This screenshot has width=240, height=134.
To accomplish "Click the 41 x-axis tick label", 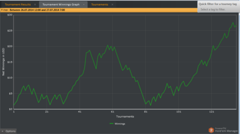I will [80, 112].
